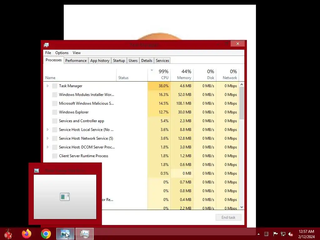This screenshot has width=320, height=240.
Task: Click the End task button
Action: 228,217
